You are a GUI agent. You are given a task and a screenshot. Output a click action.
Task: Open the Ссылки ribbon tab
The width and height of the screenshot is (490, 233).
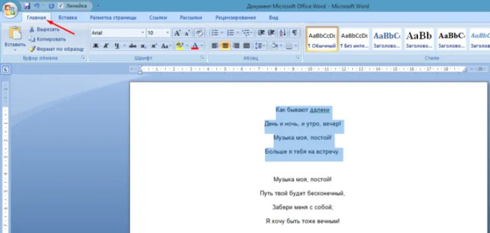pyautogui.click(x=158, y=18)
